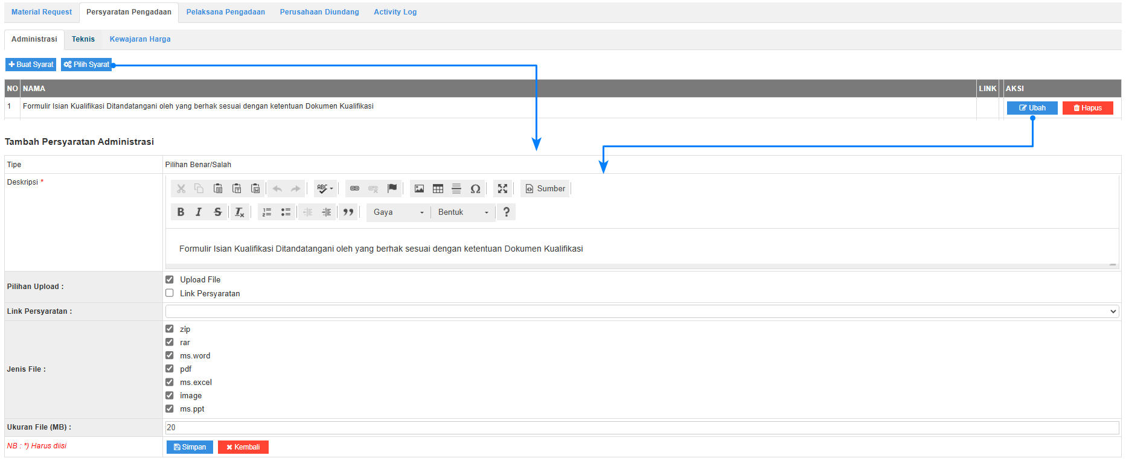Open the Kewajaran Harga sub-tab

tap(140, 39)
